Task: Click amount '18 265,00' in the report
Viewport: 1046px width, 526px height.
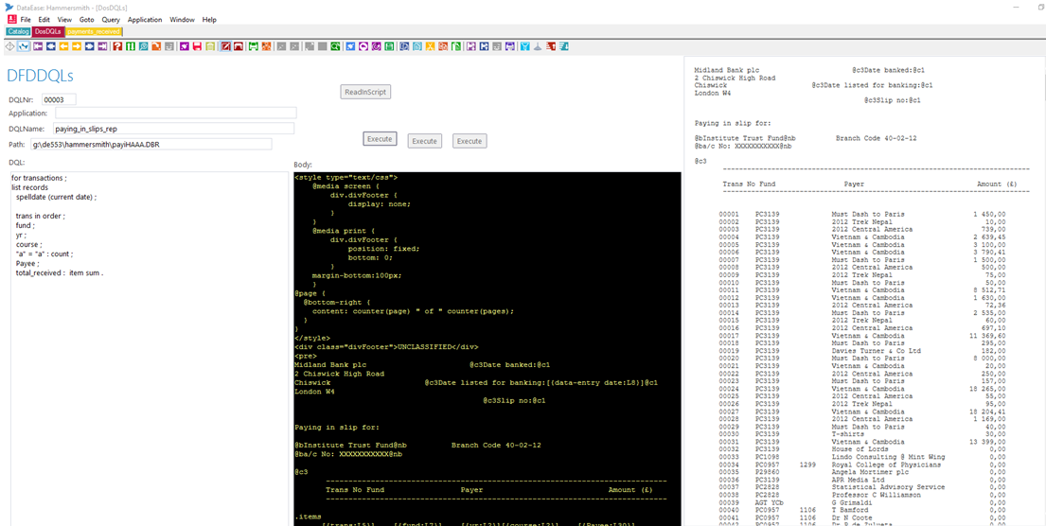Action: pos(986,389)
